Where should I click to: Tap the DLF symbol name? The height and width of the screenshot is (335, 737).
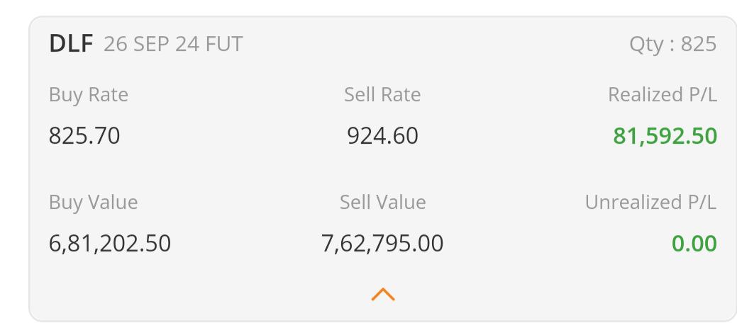[71, 45]
